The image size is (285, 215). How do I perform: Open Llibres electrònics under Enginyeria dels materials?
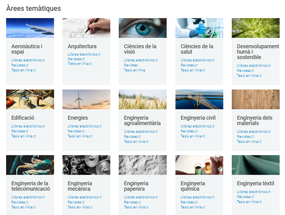coord(254,131)
